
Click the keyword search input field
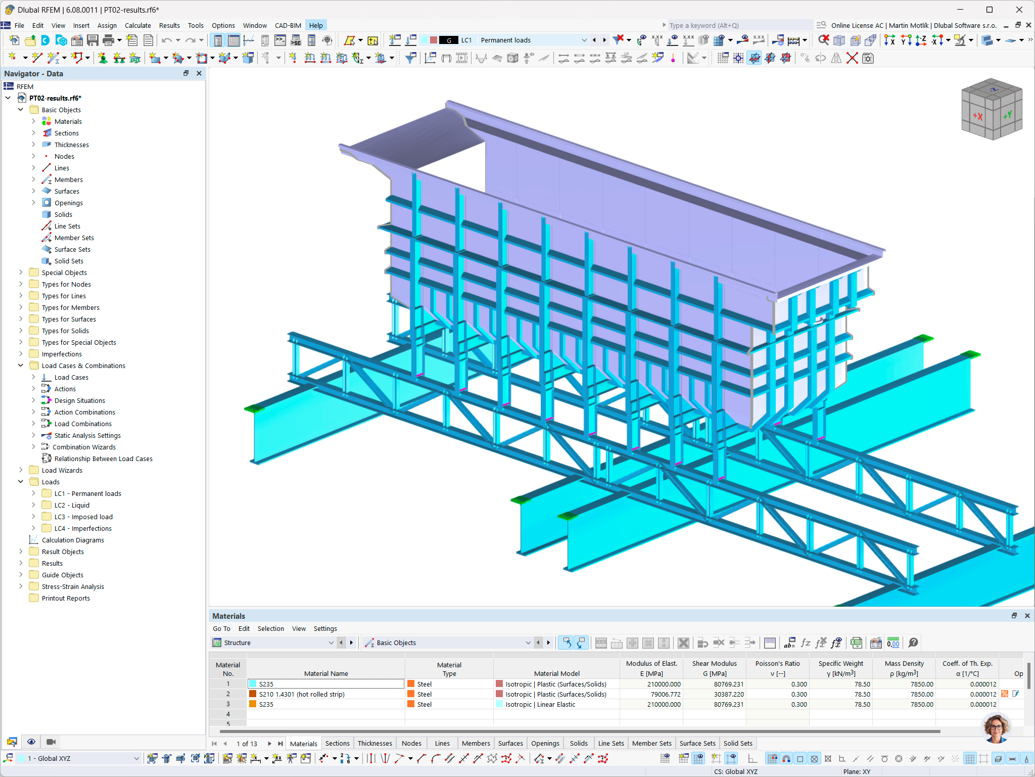pos(738,25)
